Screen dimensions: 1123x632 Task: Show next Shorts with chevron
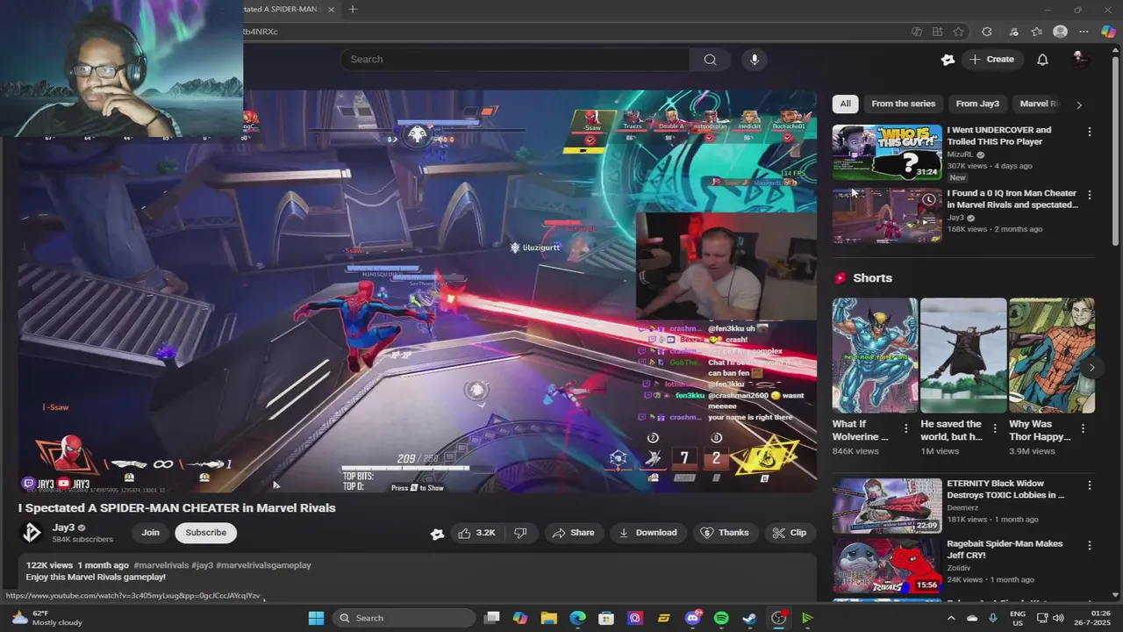[1091, 368]
